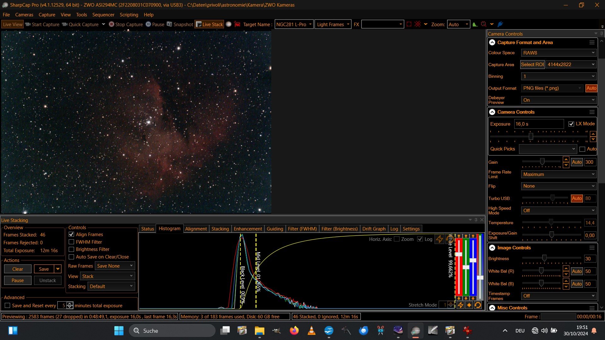Uncheck the LX Mode checkbox

[x=571, y=124]
